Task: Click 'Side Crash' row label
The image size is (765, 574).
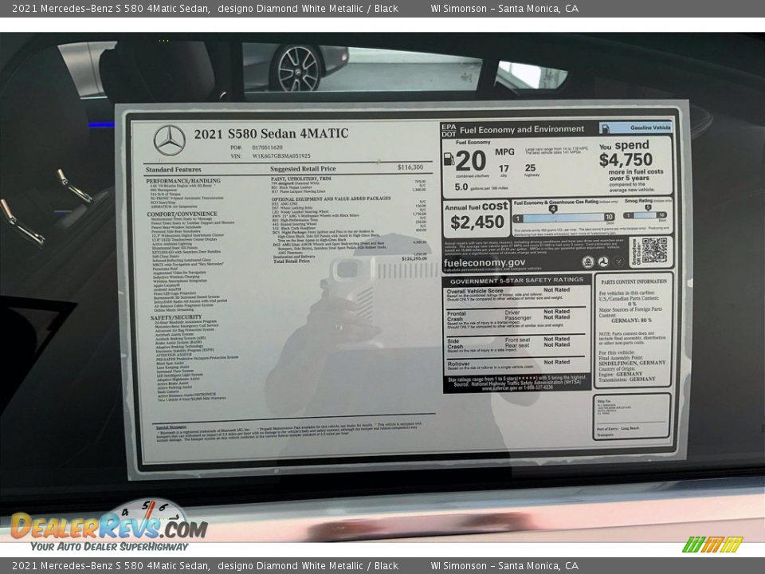Action: 455,344
